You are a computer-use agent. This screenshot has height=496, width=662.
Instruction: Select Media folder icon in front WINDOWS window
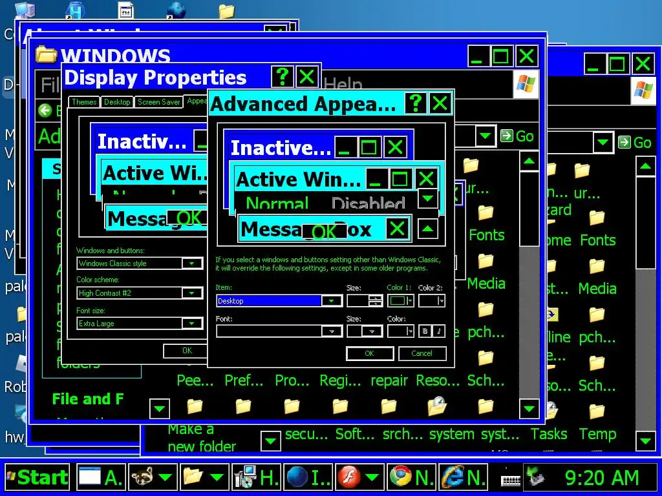point(486,262)
